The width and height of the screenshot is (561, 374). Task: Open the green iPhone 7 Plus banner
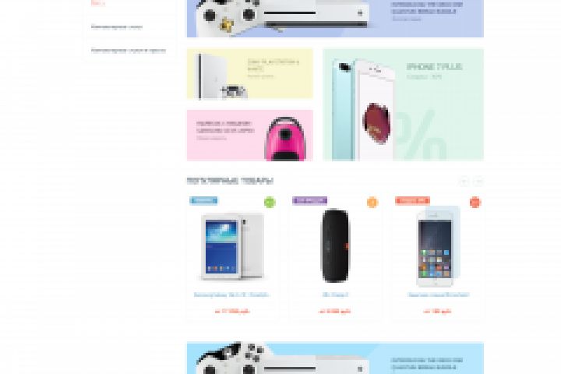[x=404, y=104]
